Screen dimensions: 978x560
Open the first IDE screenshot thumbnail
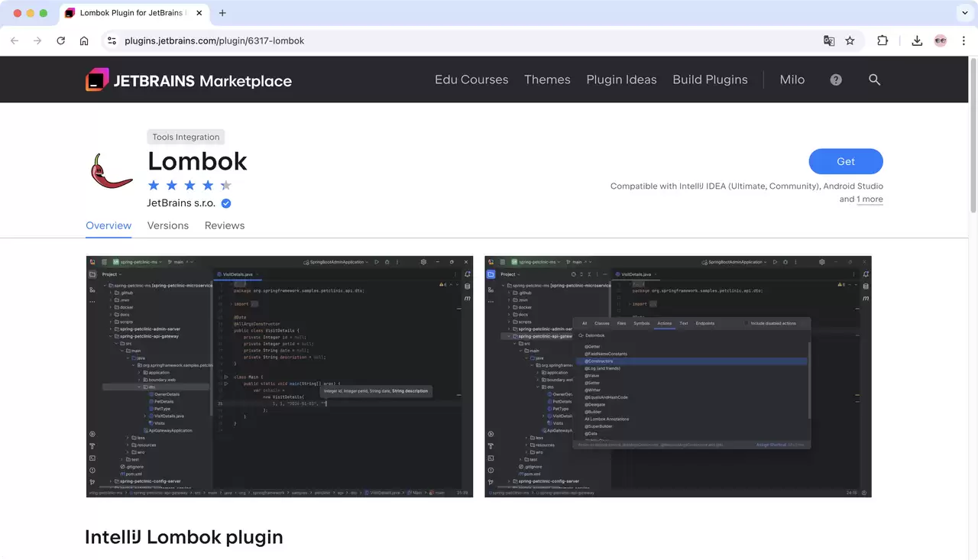pos(280,377)
